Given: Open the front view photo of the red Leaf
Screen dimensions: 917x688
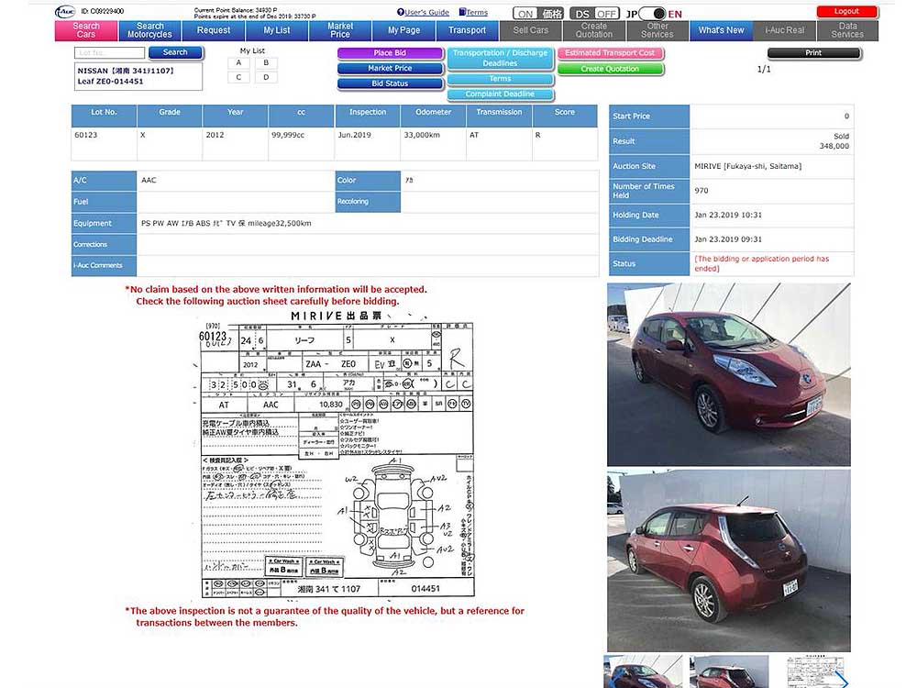Looking at the screenshot, I should point(729,374).
